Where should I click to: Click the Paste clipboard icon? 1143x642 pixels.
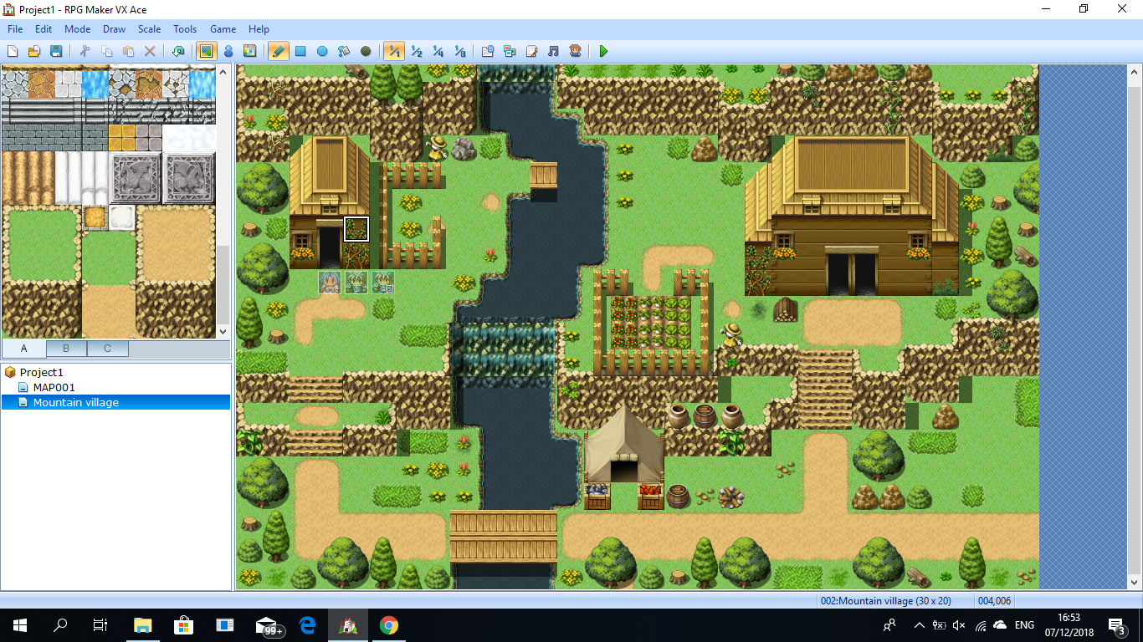coord(128,51)
